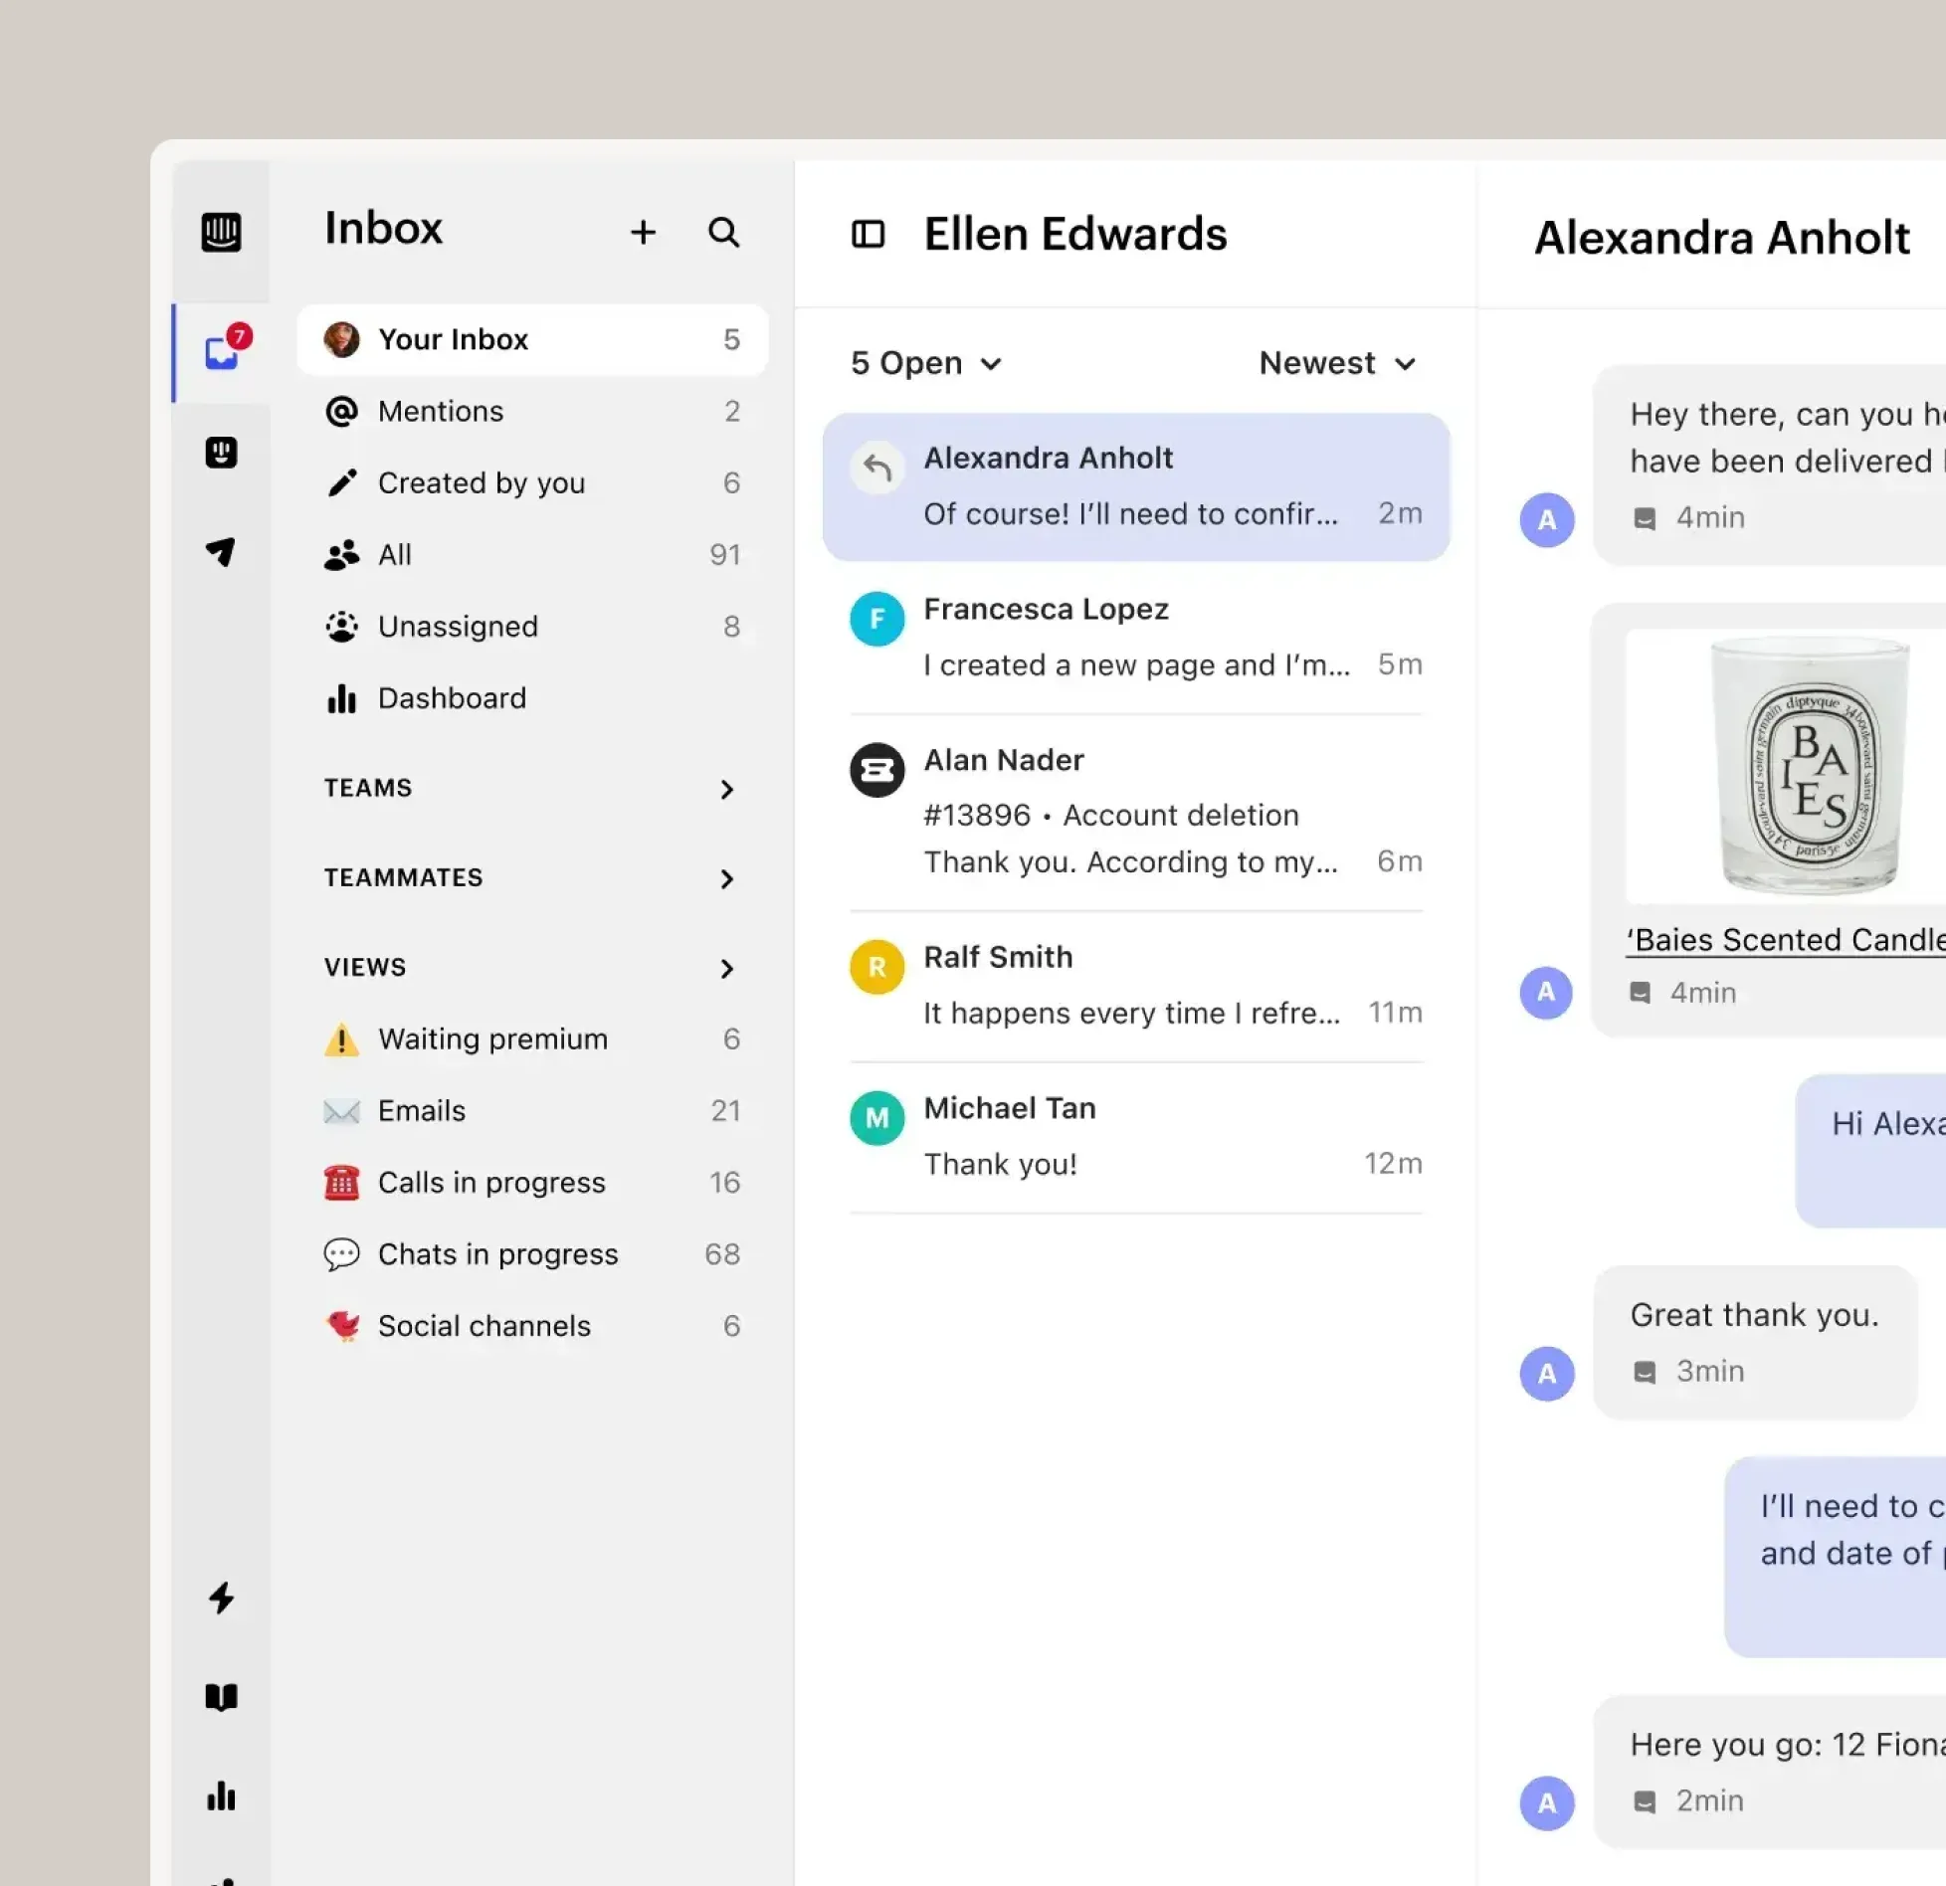Click the Intercom logo icon

coord(221,232)
